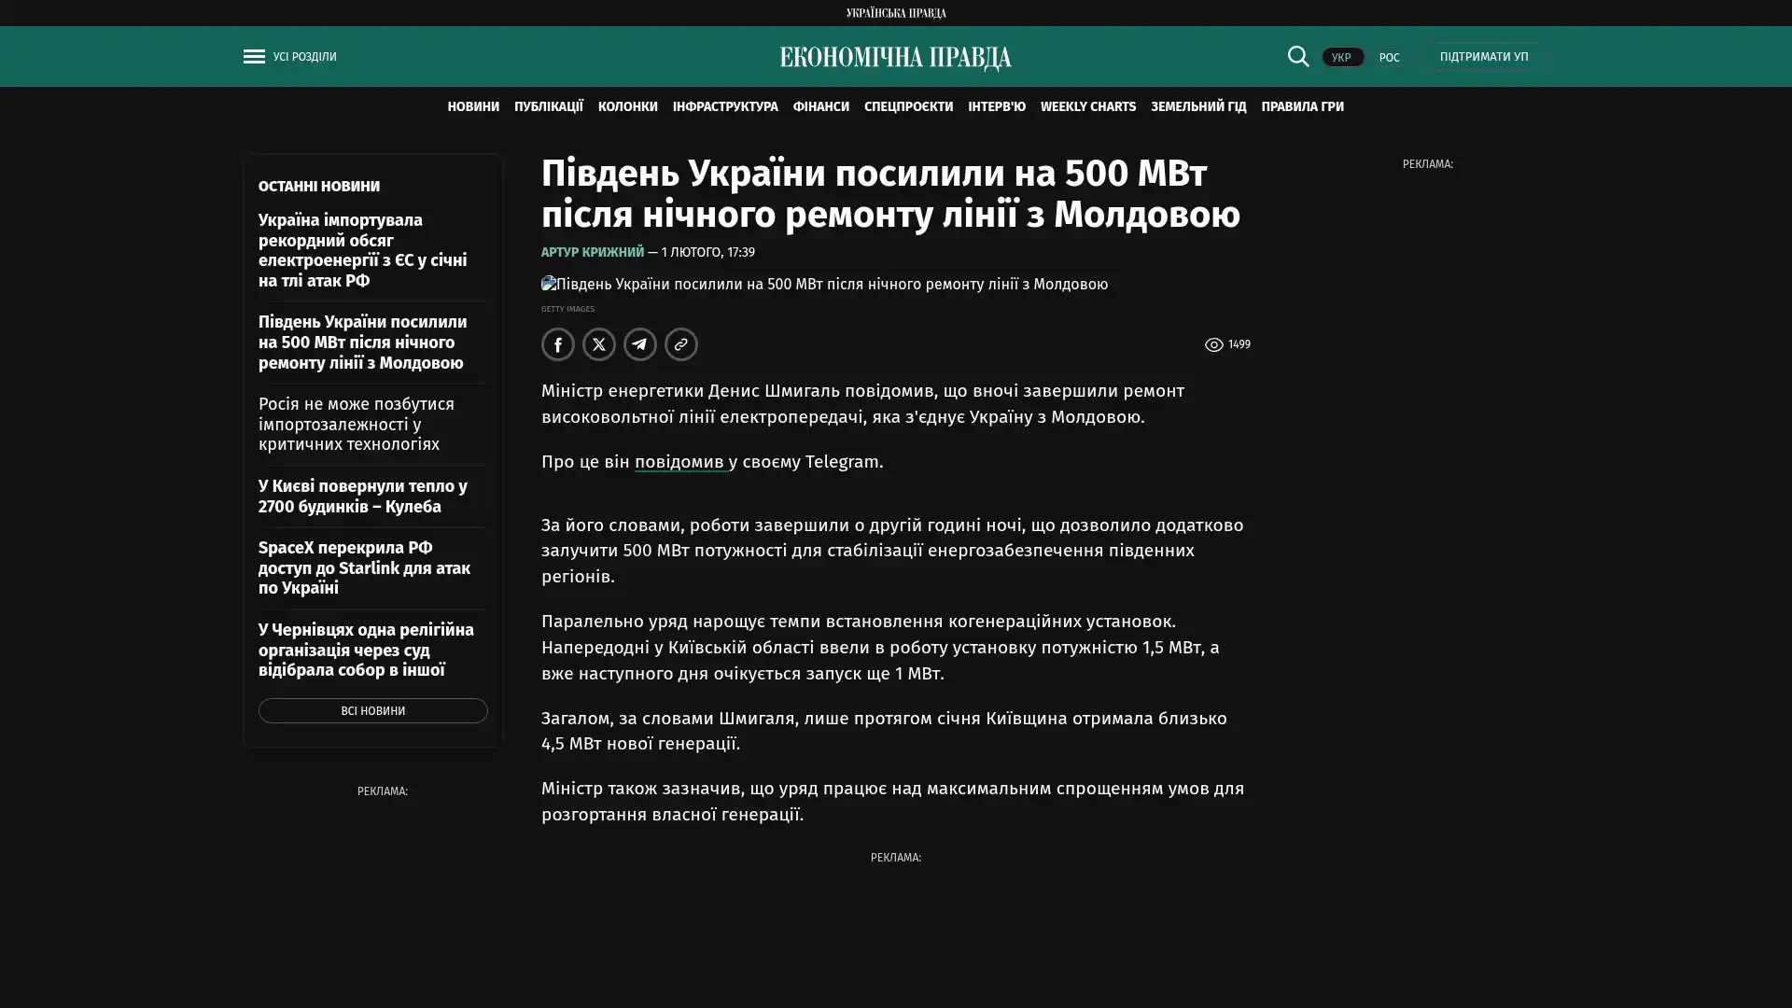The image size is (1792, 1008).
Task: Open the повідомив link in the article text
Action: tap(679, 462)
